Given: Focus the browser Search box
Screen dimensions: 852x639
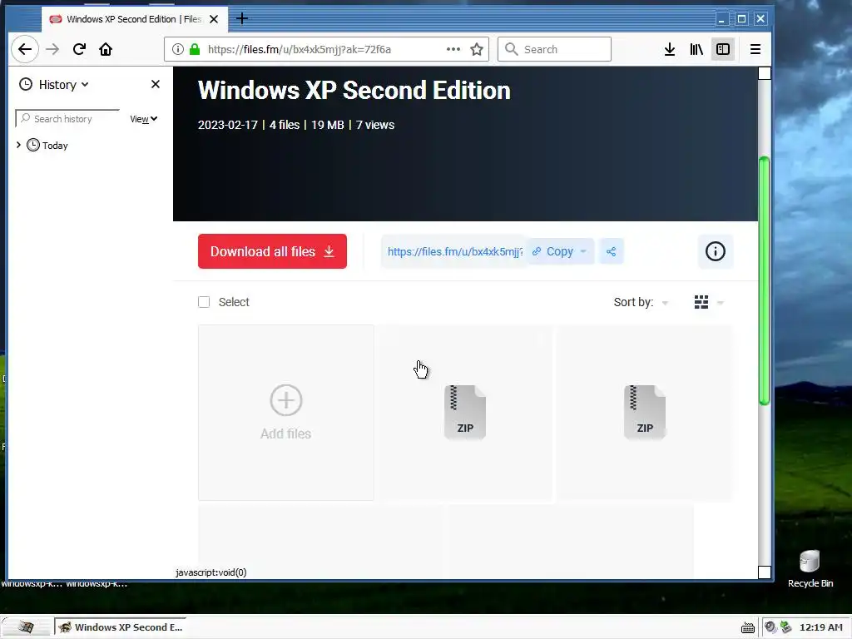Looking at the screenshot, I should coord(554,49).
